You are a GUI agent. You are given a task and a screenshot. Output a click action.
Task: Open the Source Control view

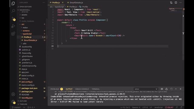pos(13,19)
